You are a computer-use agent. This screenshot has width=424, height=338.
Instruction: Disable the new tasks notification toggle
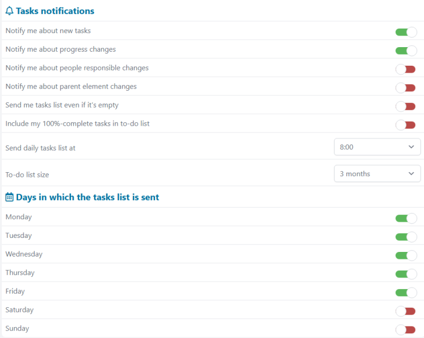406,32
